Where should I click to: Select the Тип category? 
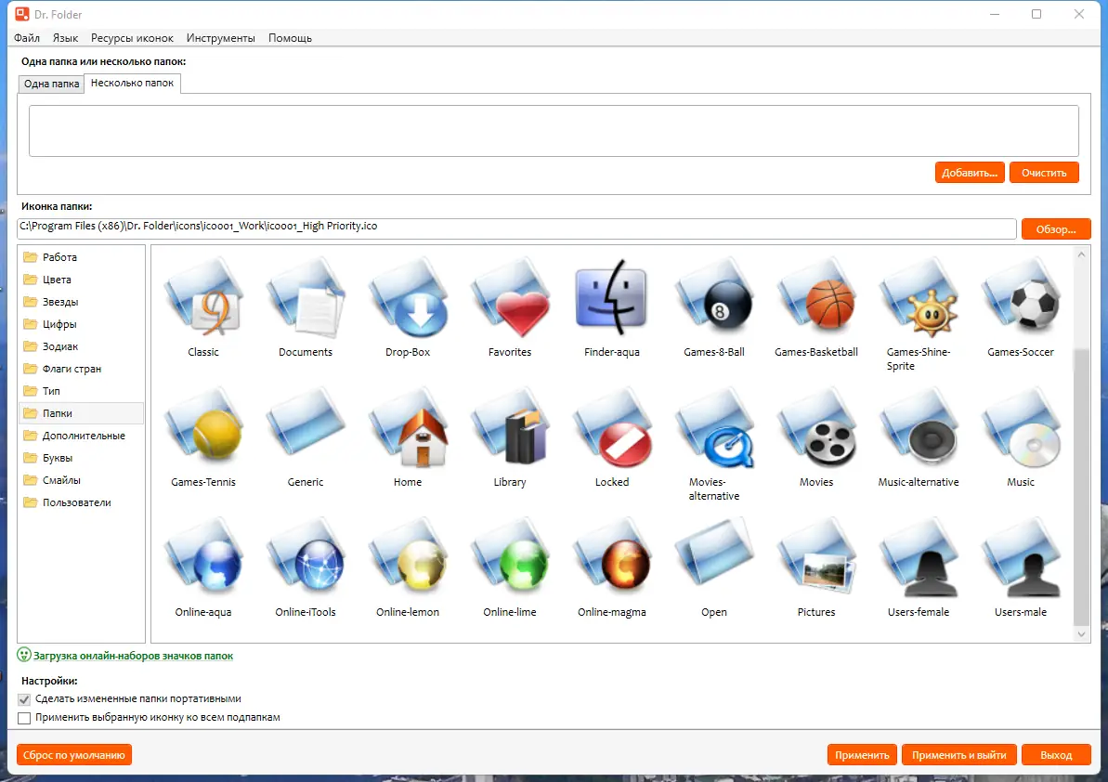[x=81, y=391]
